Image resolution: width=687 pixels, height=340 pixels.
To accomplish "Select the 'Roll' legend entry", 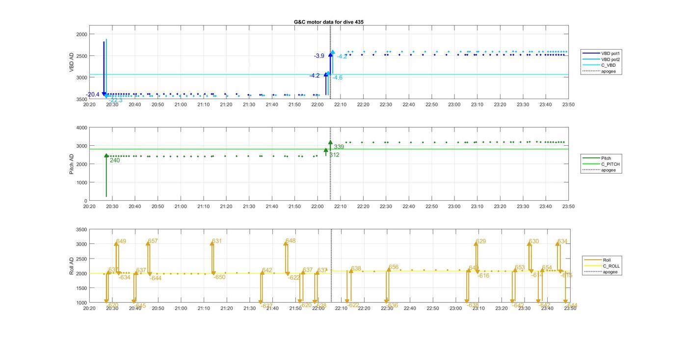I will click(608, 260).
